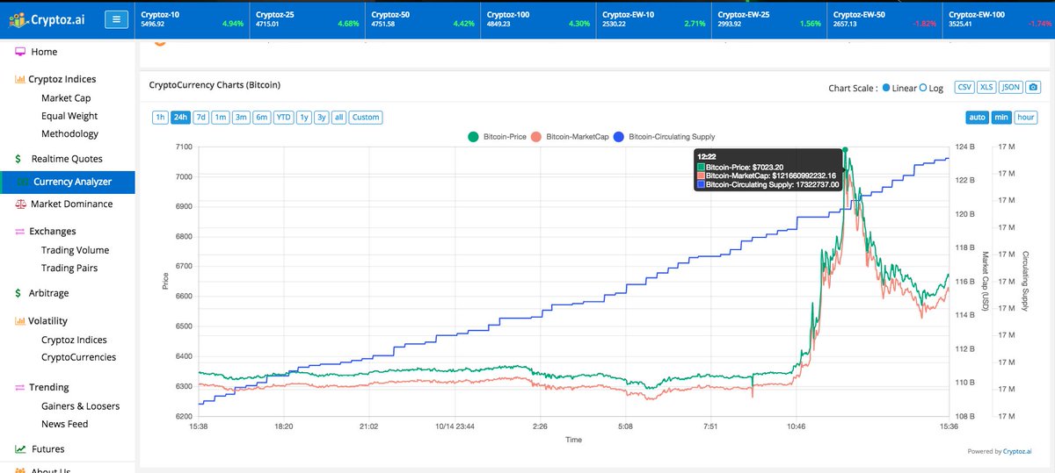
Task: Show all-time chart range
Action: (339, 118)
